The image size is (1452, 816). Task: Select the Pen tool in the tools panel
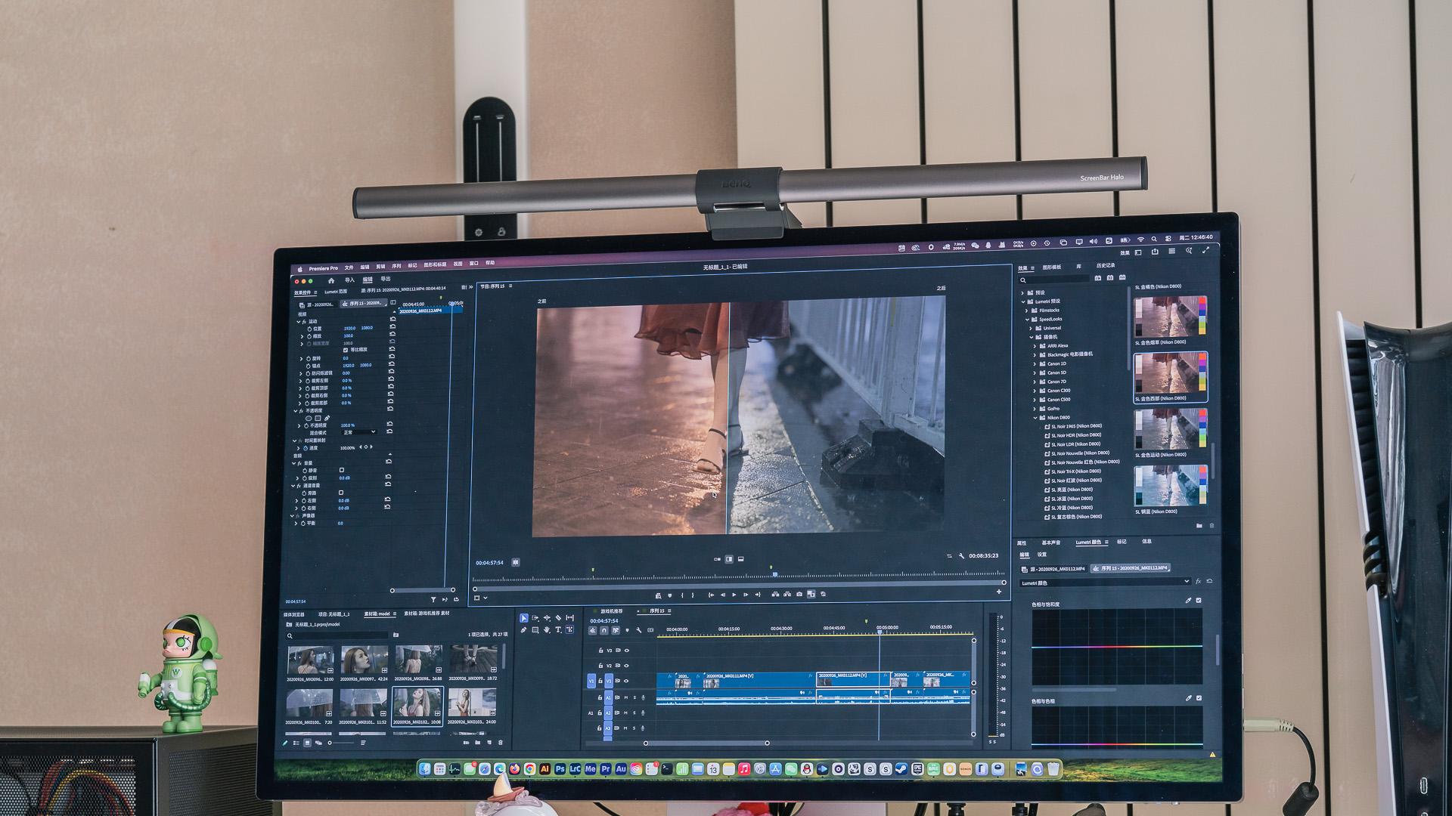point(523,629)
